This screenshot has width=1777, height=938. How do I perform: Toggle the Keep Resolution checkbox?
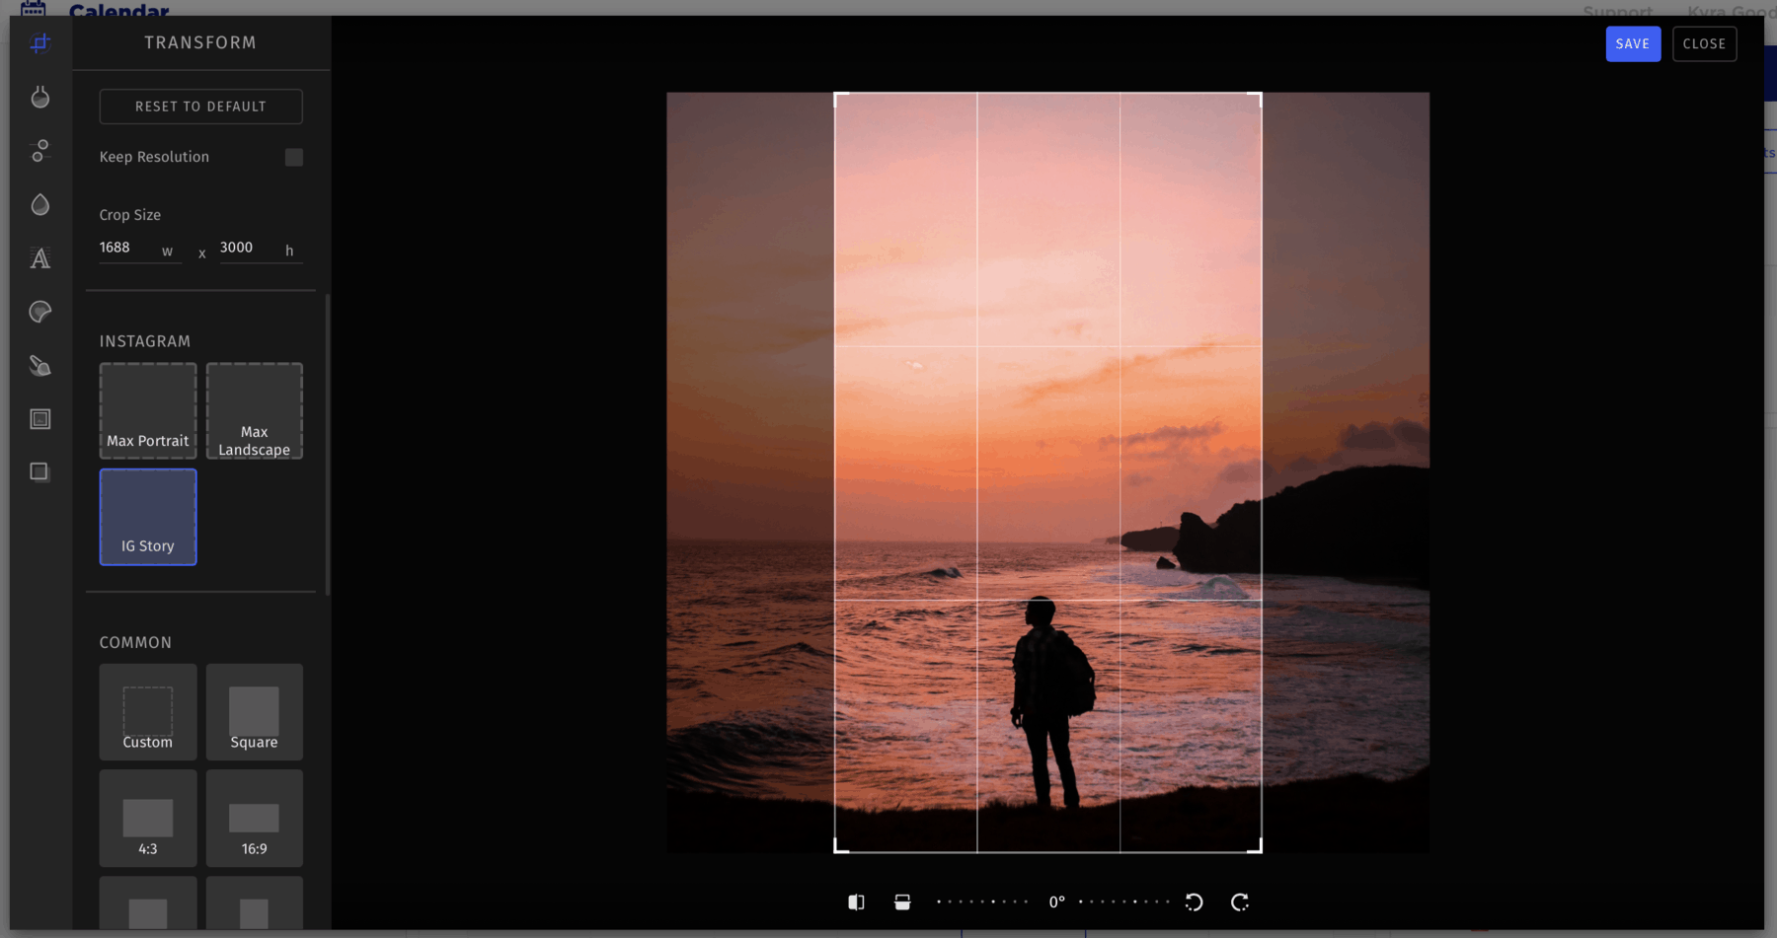point(294,157)
